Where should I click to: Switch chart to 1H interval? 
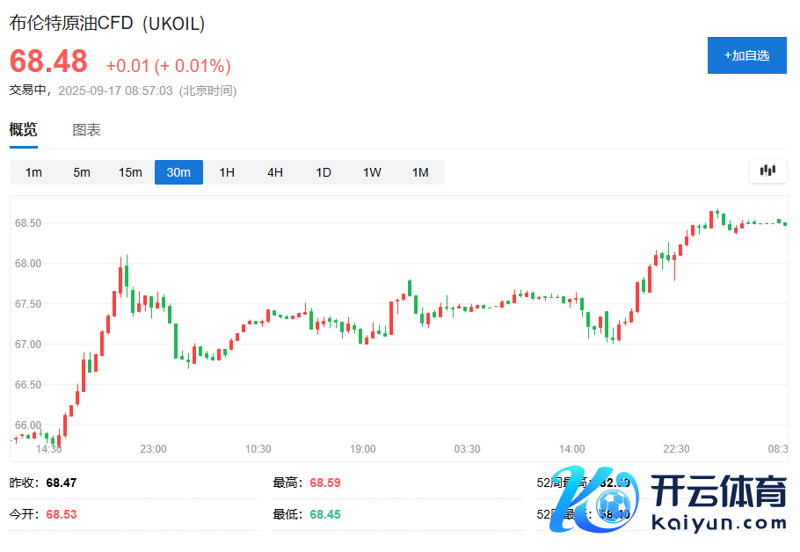[227, 172]
